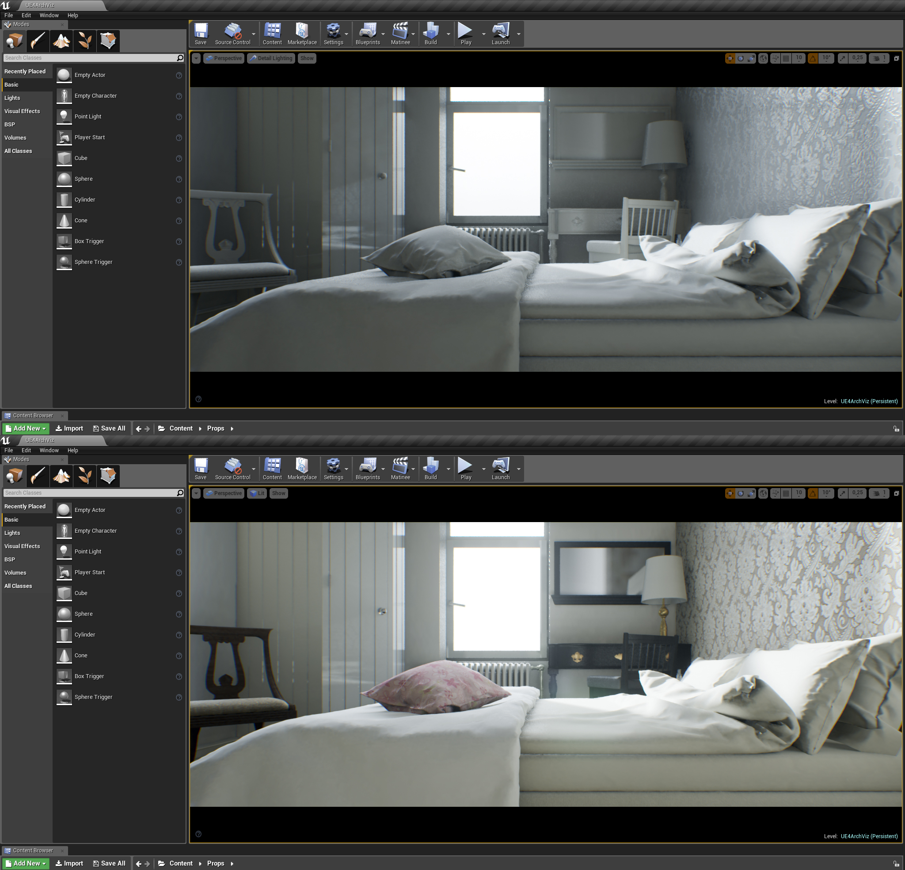Click the green Add New button in lower Content Browser

click(x=26, y=863)
